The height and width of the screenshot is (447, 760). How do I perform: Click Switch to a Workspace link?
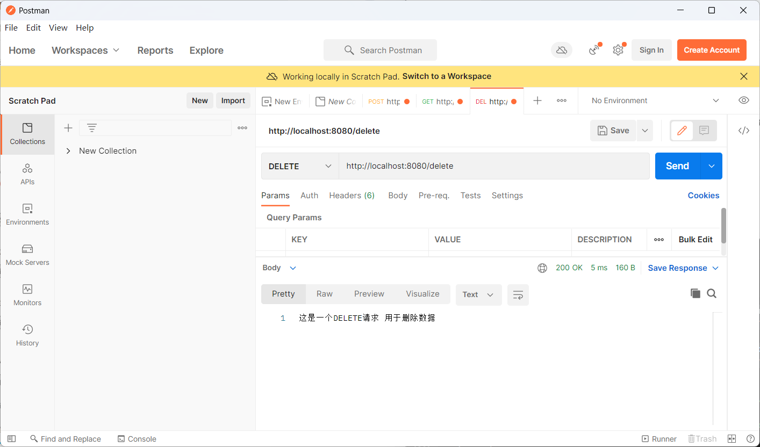coord(447,76)
